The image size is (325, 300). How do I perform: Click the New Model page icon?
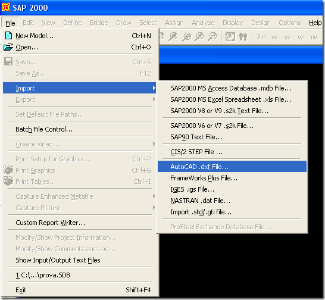(8, 36)
